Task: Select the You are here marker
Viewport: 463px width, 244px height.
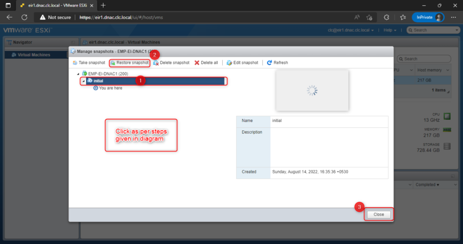Action: tap(108, 88)
